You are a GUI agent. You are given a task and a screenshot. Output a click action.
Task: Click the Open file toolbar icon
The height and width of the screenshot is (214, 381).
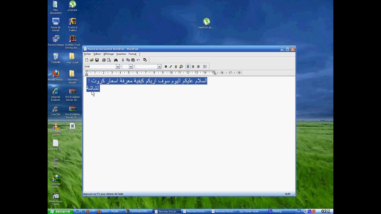92,60
